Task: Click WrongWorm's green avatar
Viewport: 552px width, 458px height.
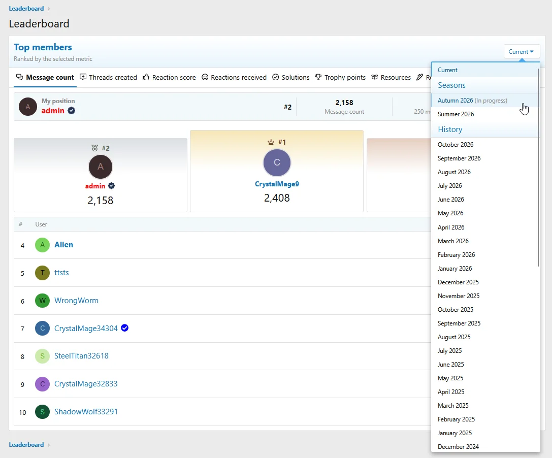Action: tap(42, 300)
